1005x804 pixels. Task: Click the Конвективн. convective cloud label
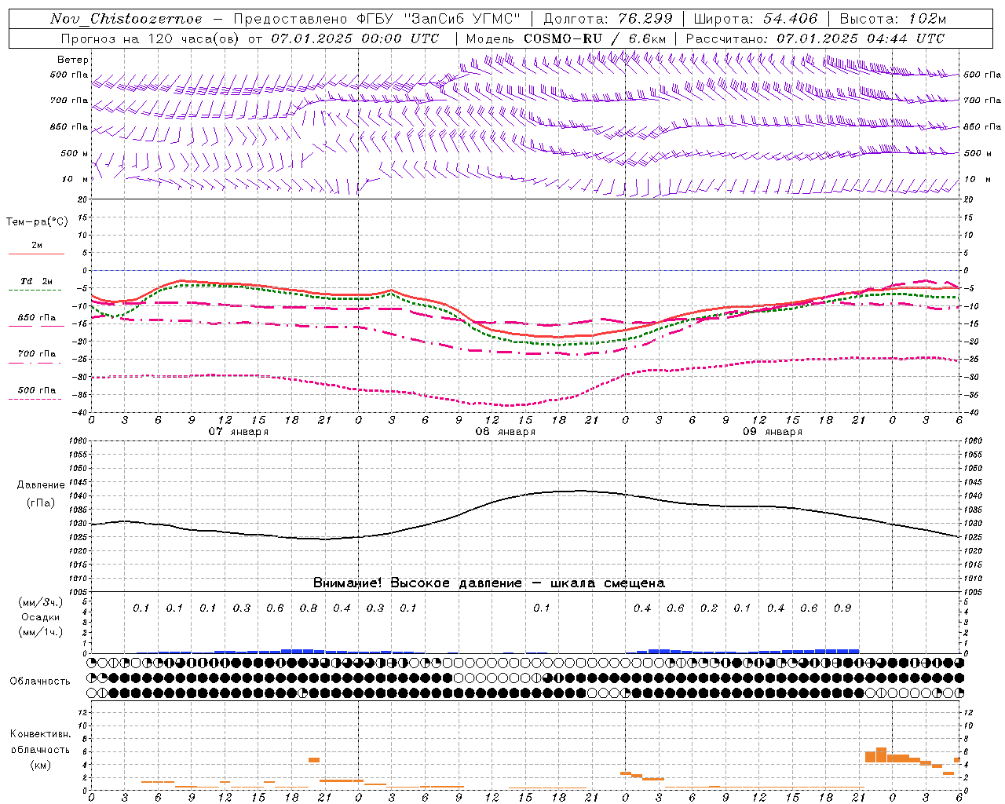[41, 734]
